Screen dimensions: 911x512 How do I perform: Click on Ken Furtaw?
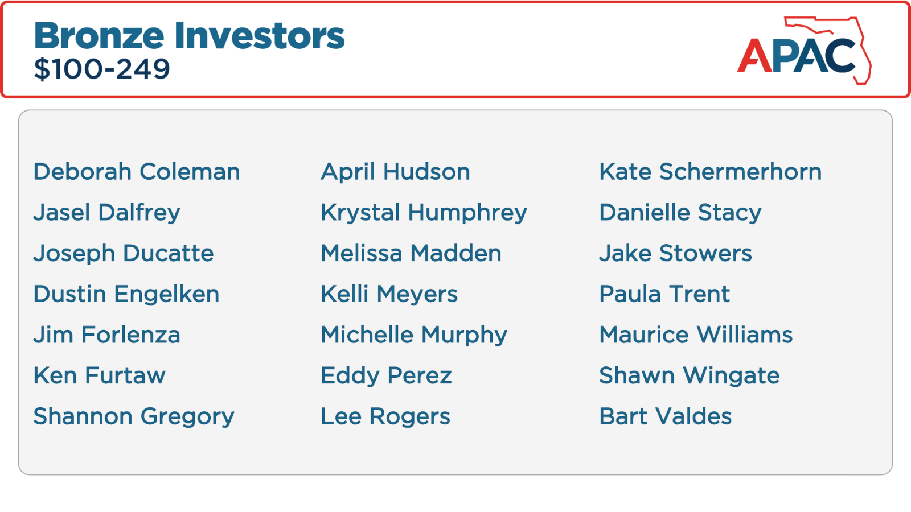(100, 375)
